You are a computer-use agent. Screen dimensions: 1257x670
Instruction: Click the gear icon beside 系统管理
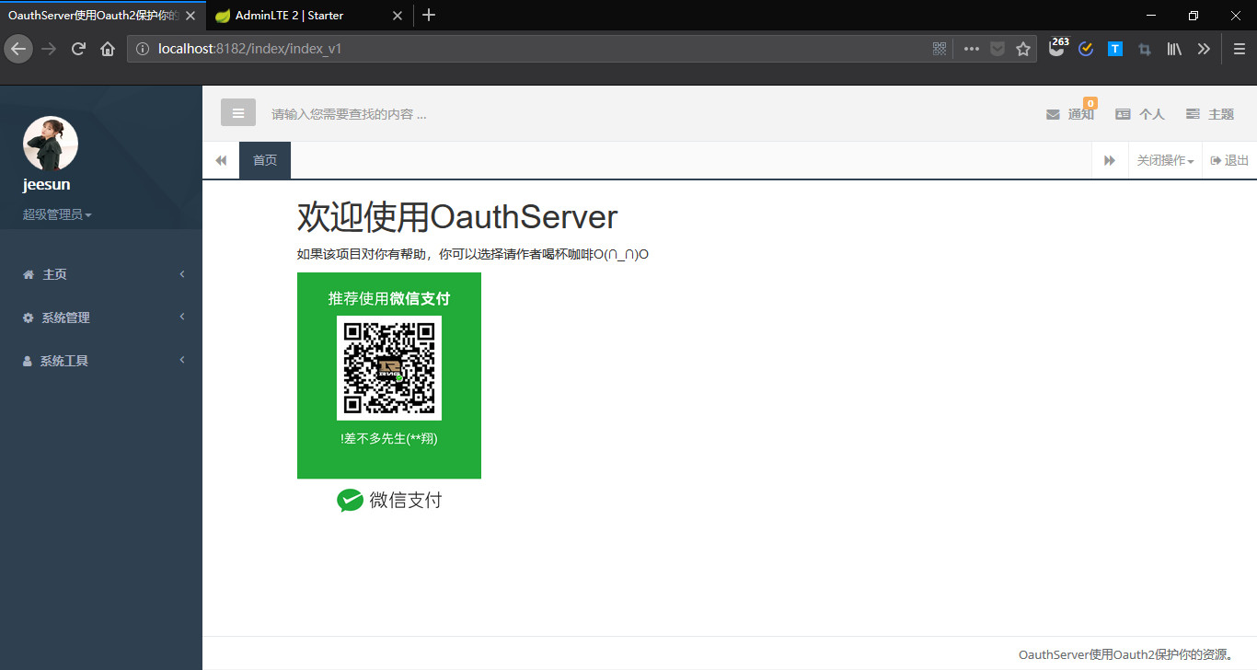pos(28,318)
